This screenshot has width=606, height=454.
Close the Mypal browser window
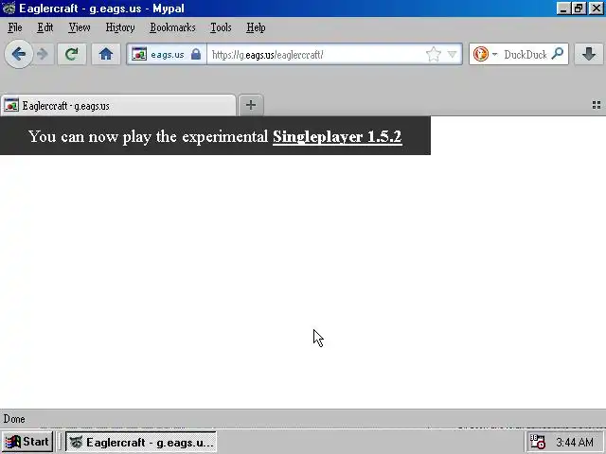click(x=597, y=9)
